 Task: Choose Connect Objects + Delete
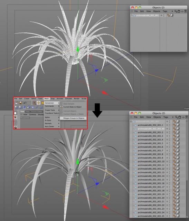(x=74, y=114)
